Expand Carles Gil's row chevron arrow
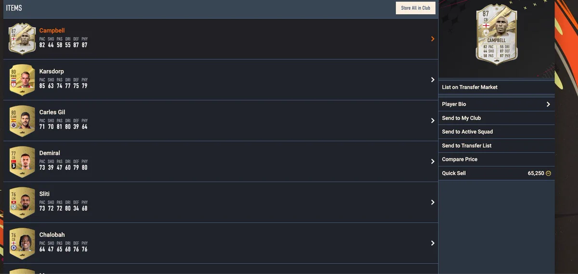This screenshot has width=578, height=274. point(433,121)
